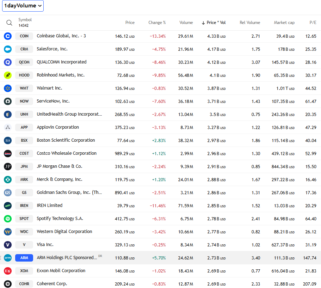Select the QCOM ticker badge

[x=24, y=62]
